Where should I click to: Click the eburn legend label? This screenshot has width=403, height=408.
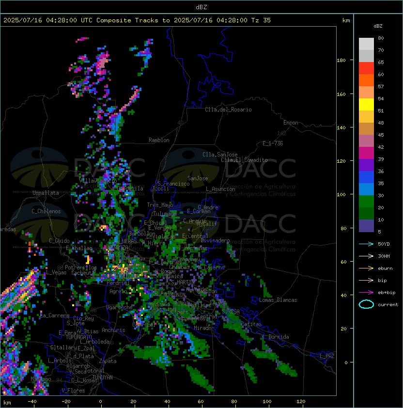click(385, 268)
